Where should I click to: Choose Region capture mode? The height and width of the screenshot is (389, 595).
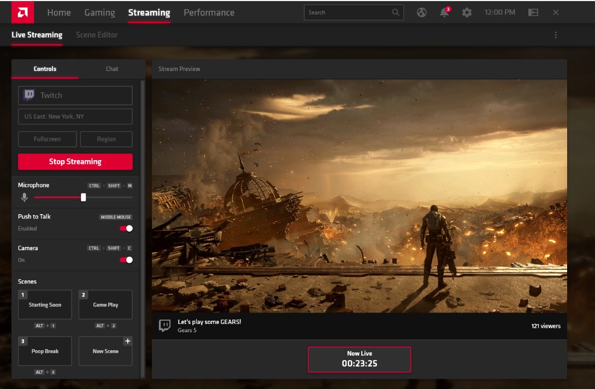106,139
